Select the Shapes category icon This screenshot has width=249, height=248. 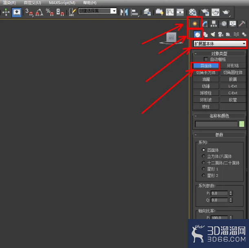pyautogui.click(x=205, y=34)
